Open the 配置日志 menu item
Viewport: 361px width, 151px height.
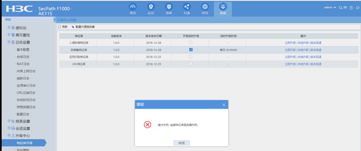pyautogui.click(x=23, y=114)
